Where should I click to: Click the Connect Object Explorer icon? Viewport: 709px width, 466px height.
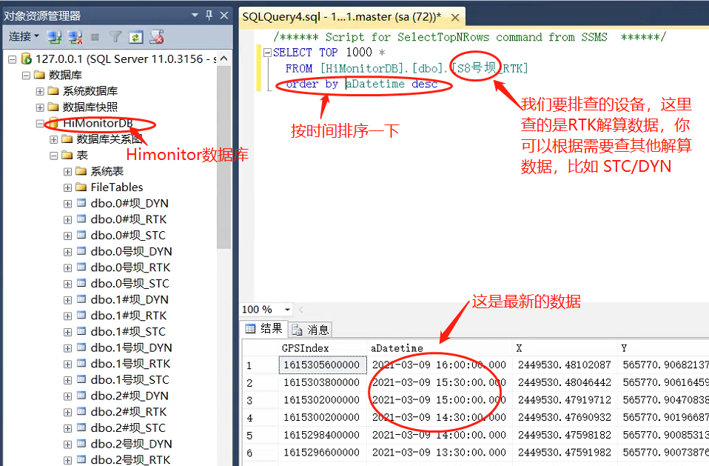[54, 36]
